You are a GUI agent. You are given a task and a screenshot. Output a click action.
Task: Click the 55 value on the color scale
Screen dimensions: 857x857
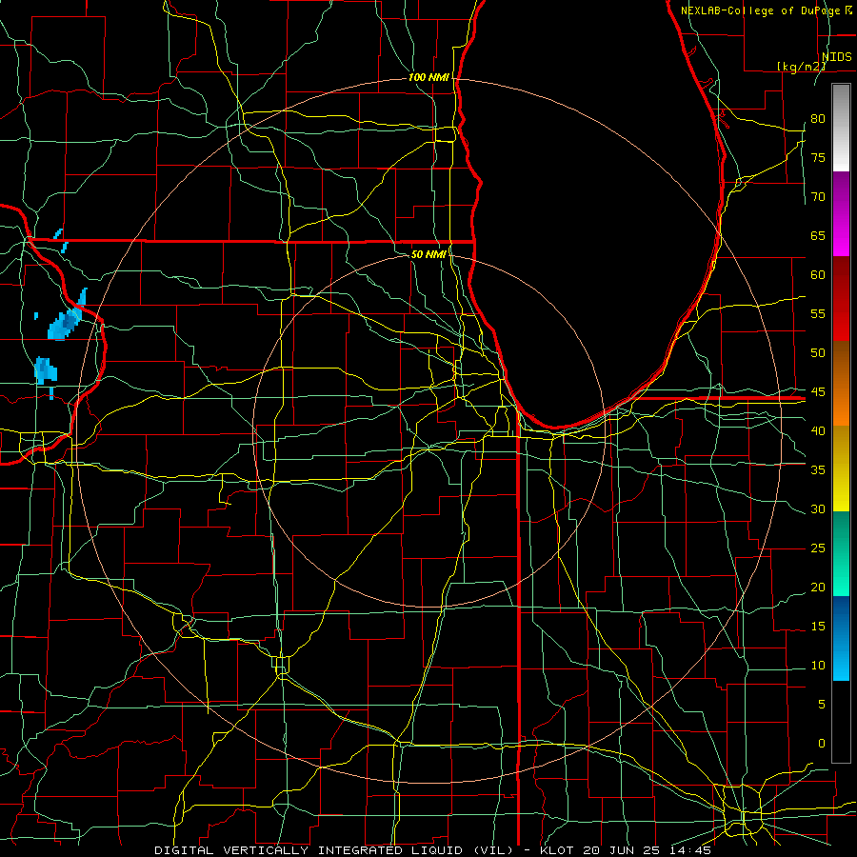point(818,313)
